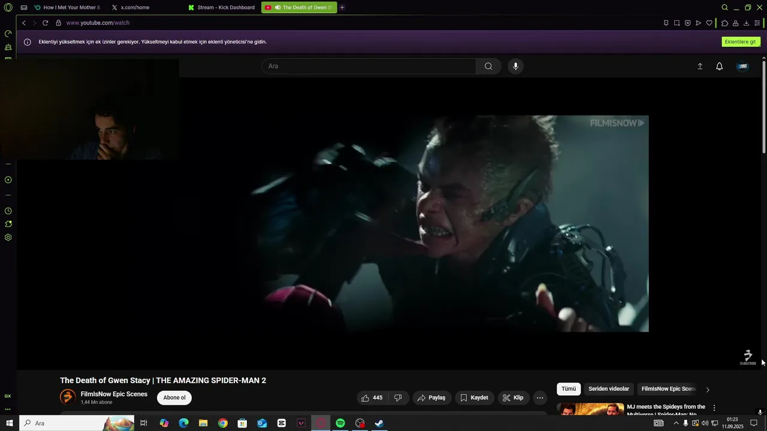Open the GX Cleaner broom icon in the sidebar
This screenshot has height=431, width=767.
point(8,47)
